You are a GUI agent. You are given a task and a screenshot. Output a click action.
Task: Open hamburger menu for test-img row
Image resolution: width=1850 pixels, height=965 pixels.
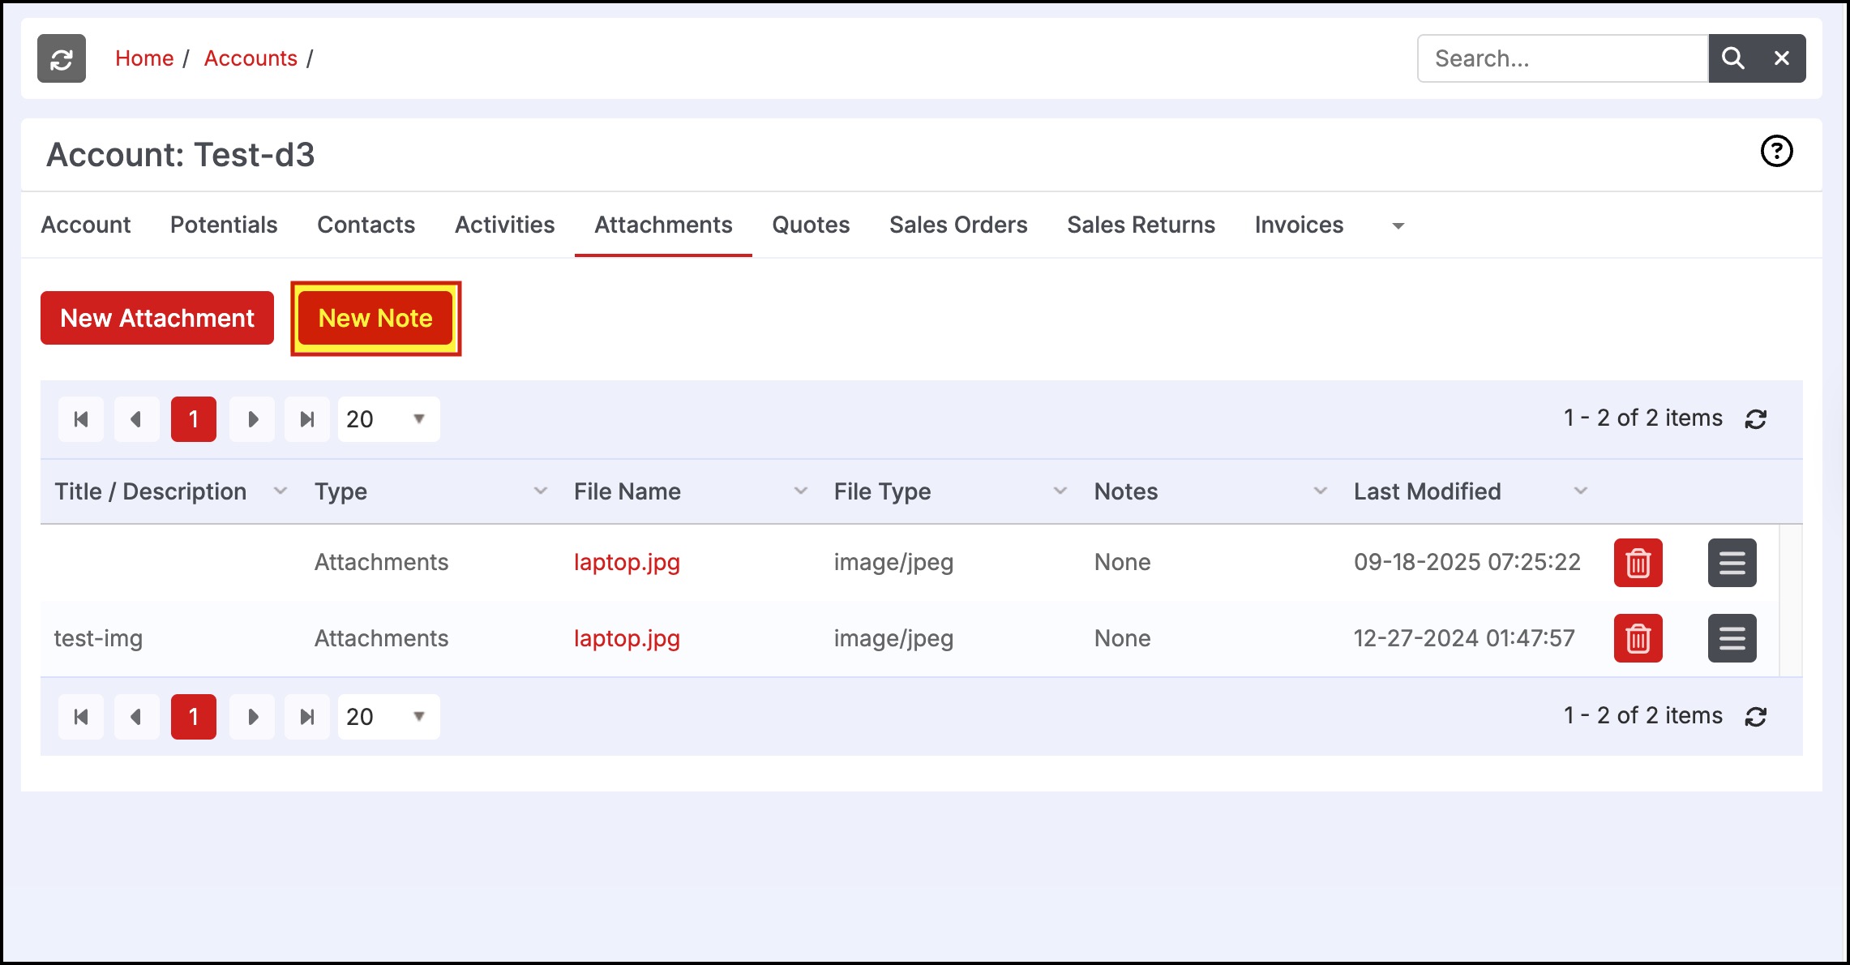click(x=1732, y=638)
